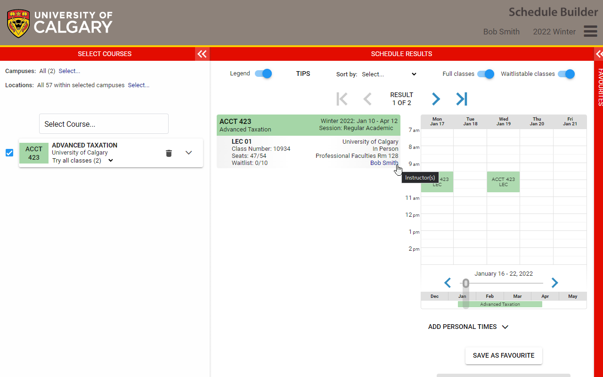Image resolution: width=603 pixels, height=377 pixels.
Task: Open the hamburger menu in header
Action: (x=590, y=31)
